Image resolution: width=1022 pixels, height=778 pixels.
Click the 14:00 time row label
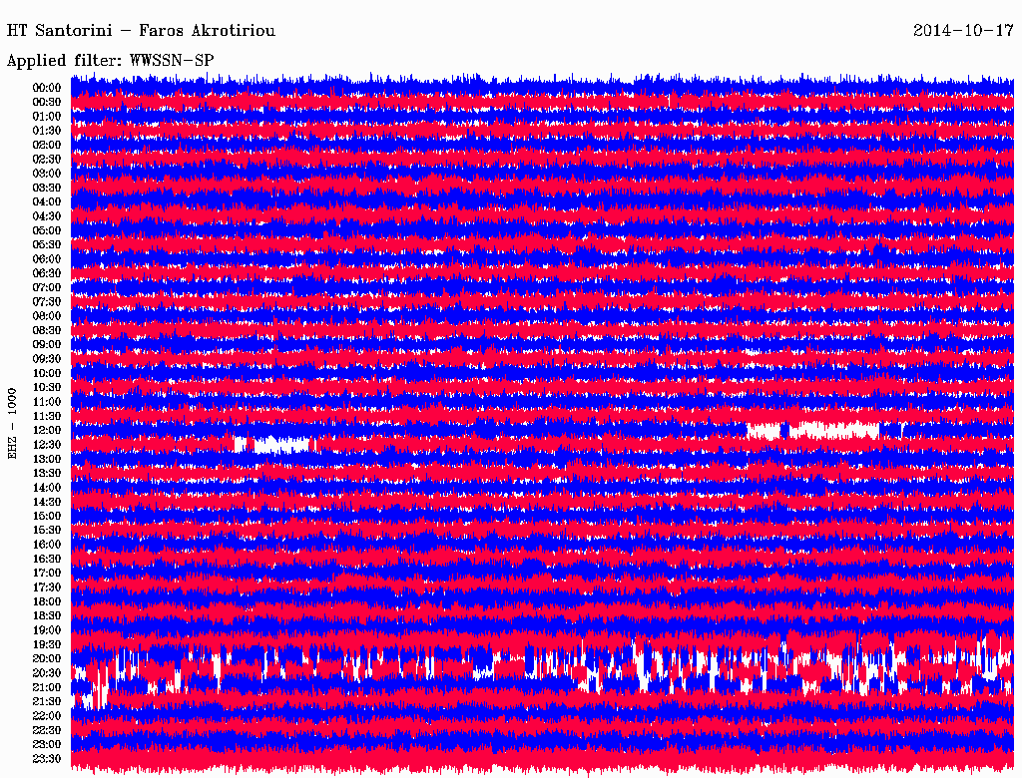tap(47, 487)
